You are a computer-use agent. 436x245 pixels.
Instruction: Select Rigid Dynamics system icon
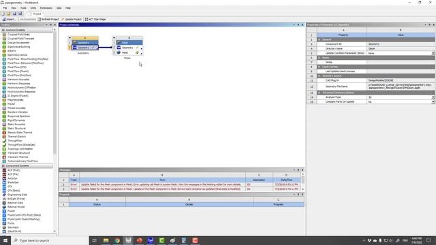pyautogui.click(x=4, y=120)
